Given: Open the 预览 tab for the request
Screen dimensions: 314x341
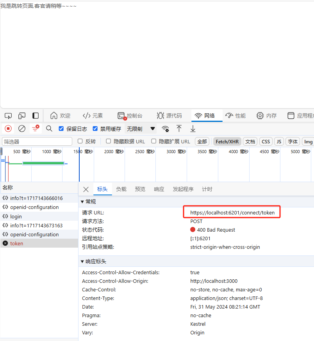Looking at the screenshot, I should 140,189.
